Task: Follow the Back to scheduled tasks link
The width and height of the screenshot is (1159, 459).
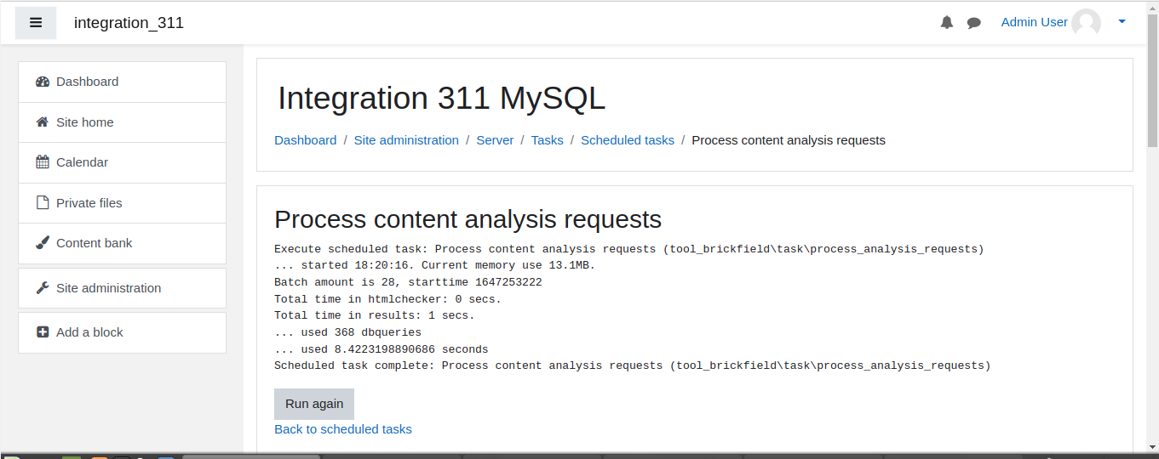Action: 343,429
